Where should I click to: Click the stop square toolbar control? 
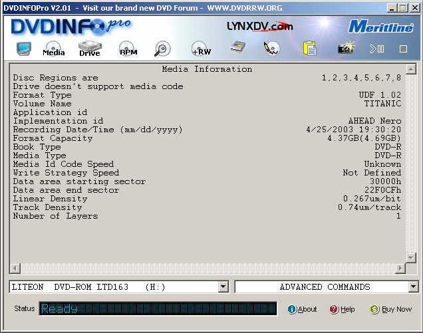(x=403, y=49)
